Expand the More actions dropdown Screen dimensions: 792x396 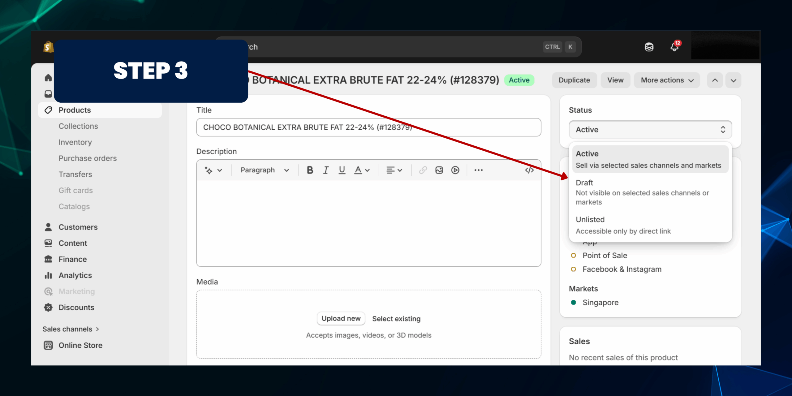pos(667,80)
